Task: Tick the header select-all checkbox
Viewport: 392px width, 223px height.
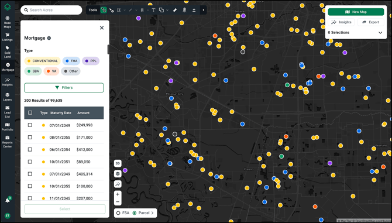Action: pos(30,113)
